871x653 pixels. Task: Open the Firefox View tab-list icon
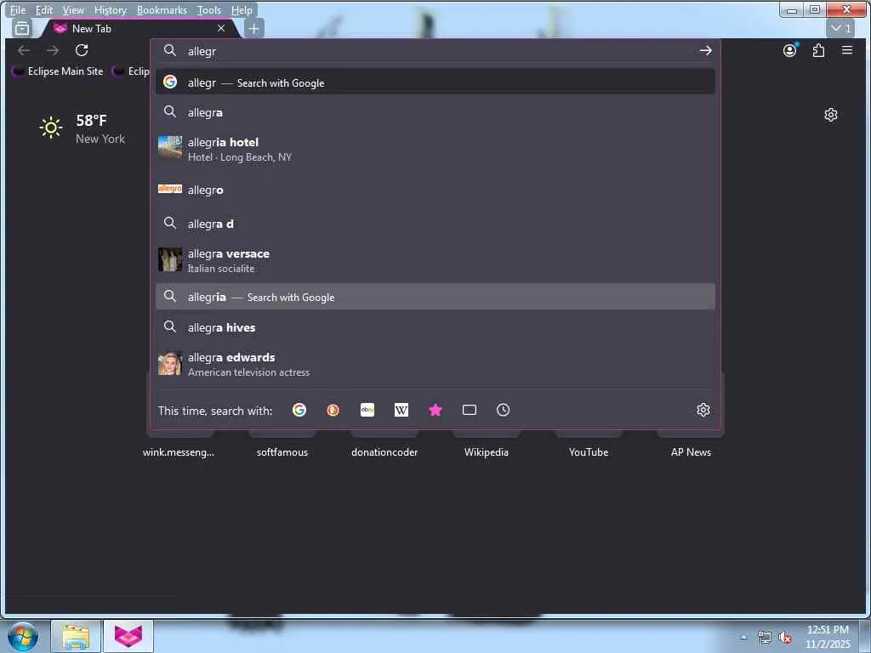point(22,28)
